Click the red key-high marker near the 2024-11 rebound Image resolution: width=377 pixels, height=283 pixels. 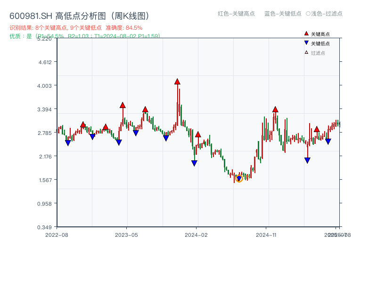pyautogui.click(x=274, y=109)
